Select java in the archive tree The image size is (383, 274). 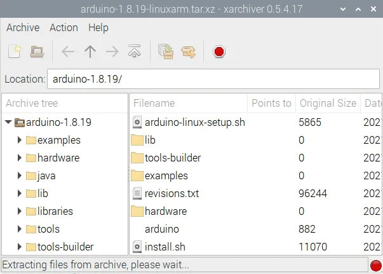[x=46, y=175]
